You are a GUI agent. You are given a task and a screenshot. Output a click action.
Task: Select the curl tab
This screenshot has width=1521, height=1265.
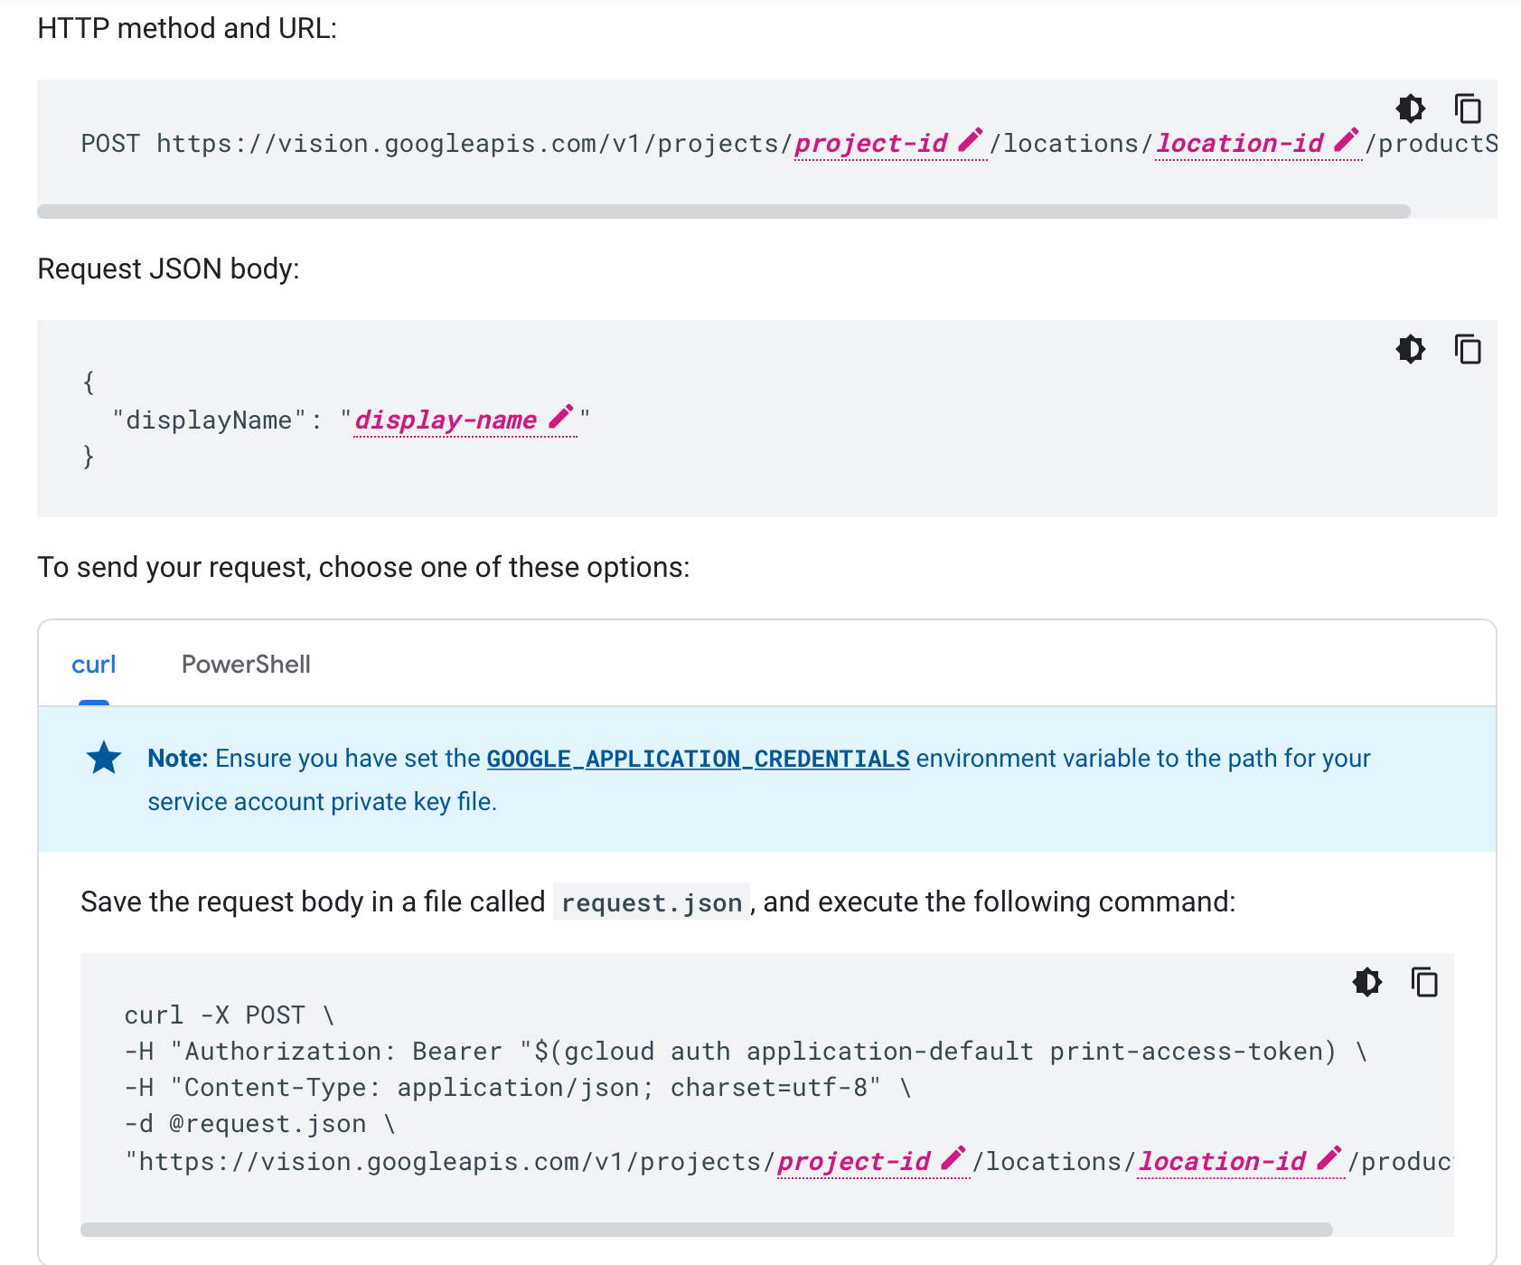93,663
